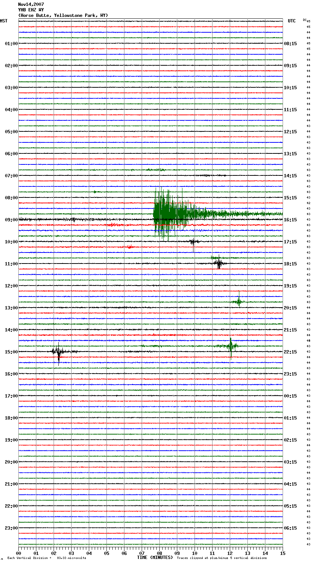
Task: Click the MST label 08:00
Action: (x=11, y=198)
